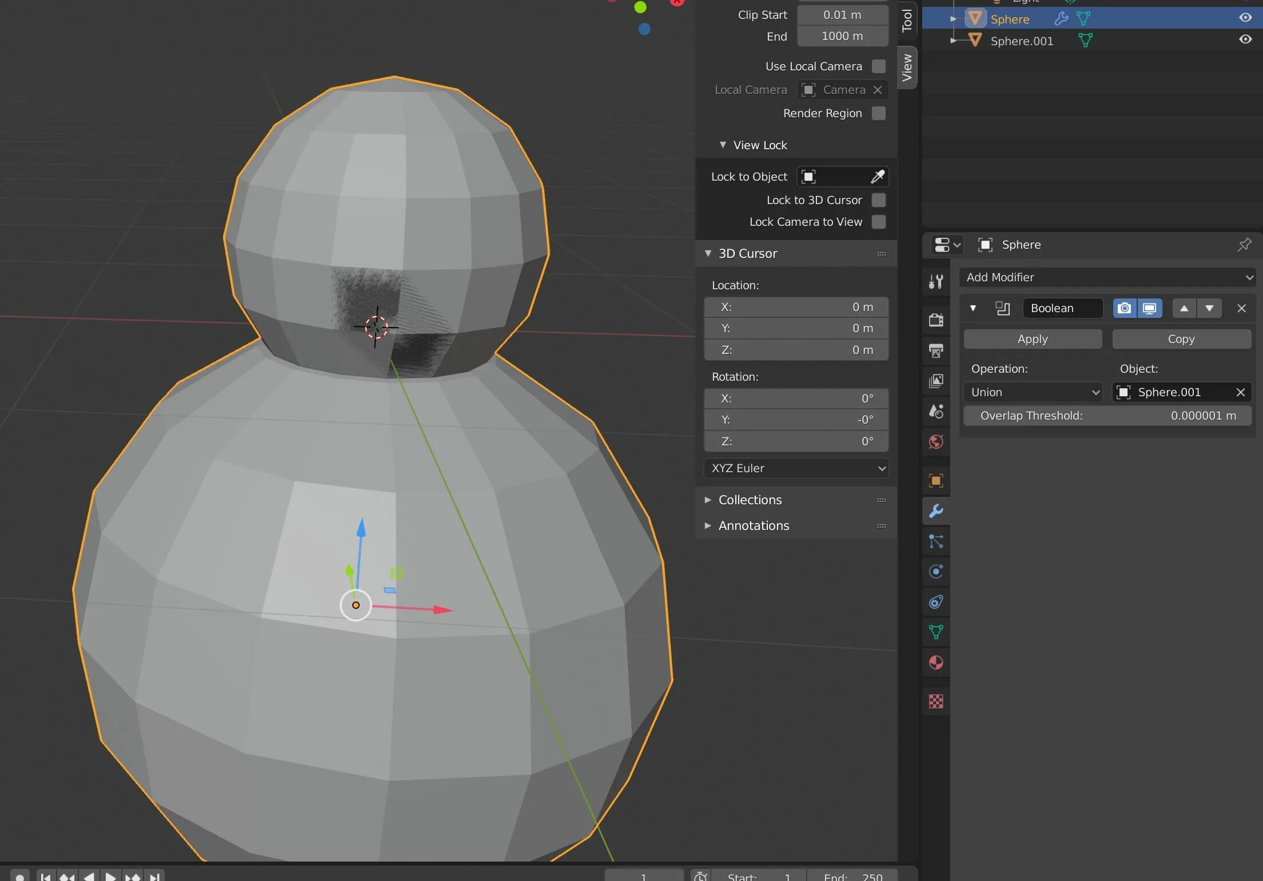Pin the properties editor context

coord(1244,245)
